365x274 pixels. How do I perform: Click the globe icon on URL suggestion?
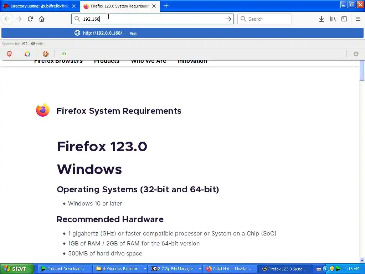pyautogui.click(x=77, y=33)
